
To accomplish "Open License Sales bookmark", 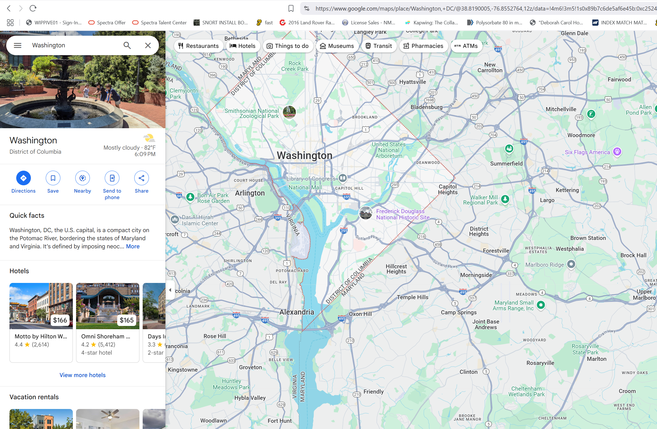I will 369,23.
